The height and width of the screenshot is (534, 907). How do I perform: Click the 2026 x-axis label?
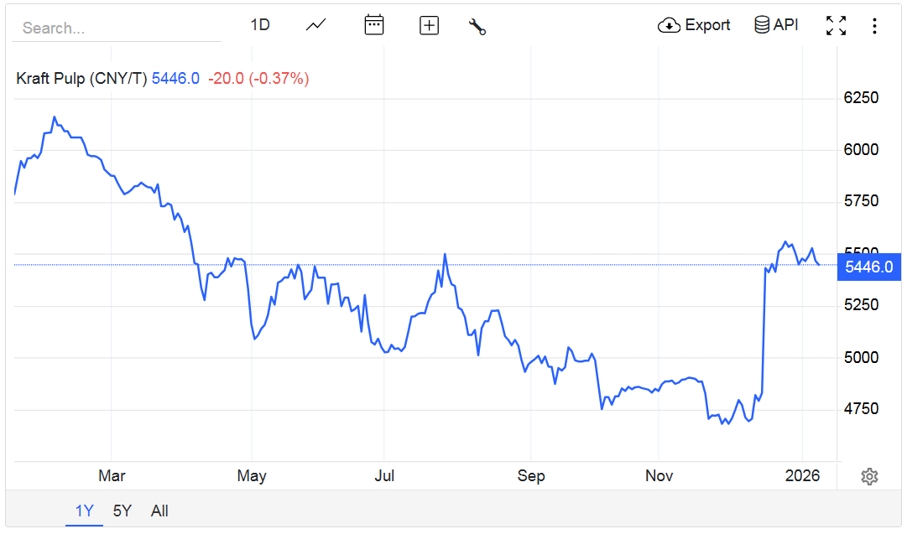click(x=802, y=476)
